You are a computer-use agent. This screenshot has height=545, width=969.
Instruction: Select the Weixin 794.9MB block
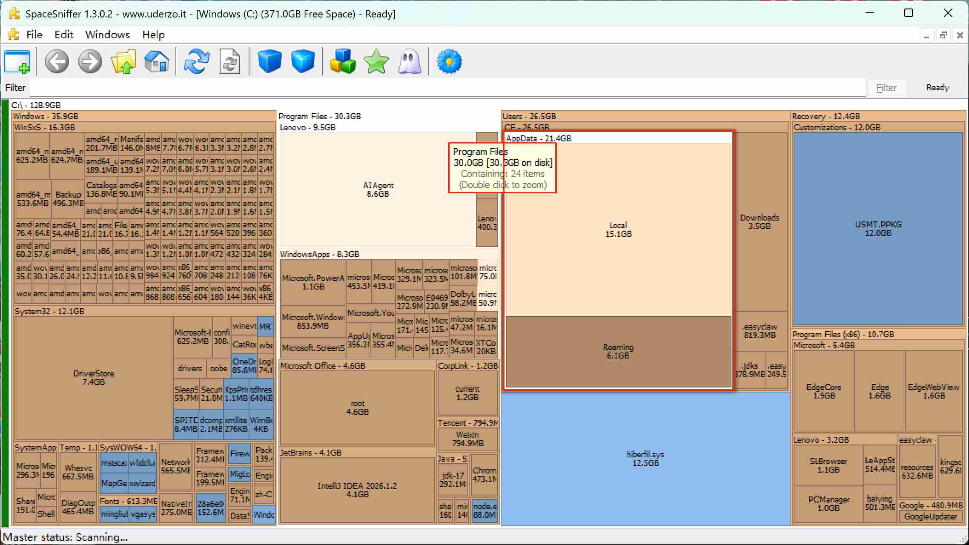(467, 439)
